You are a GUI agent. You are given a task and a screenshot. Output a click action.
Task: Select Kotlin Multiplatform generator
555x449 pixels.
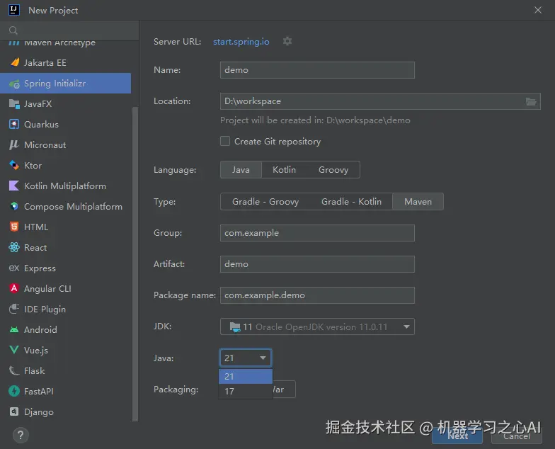65,186
